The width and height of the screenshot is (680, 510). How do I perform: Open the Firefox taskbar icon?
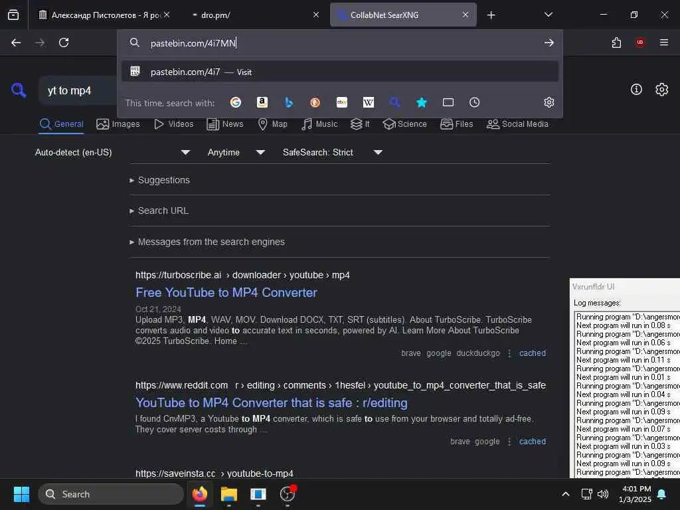click(x=200, y=494)
